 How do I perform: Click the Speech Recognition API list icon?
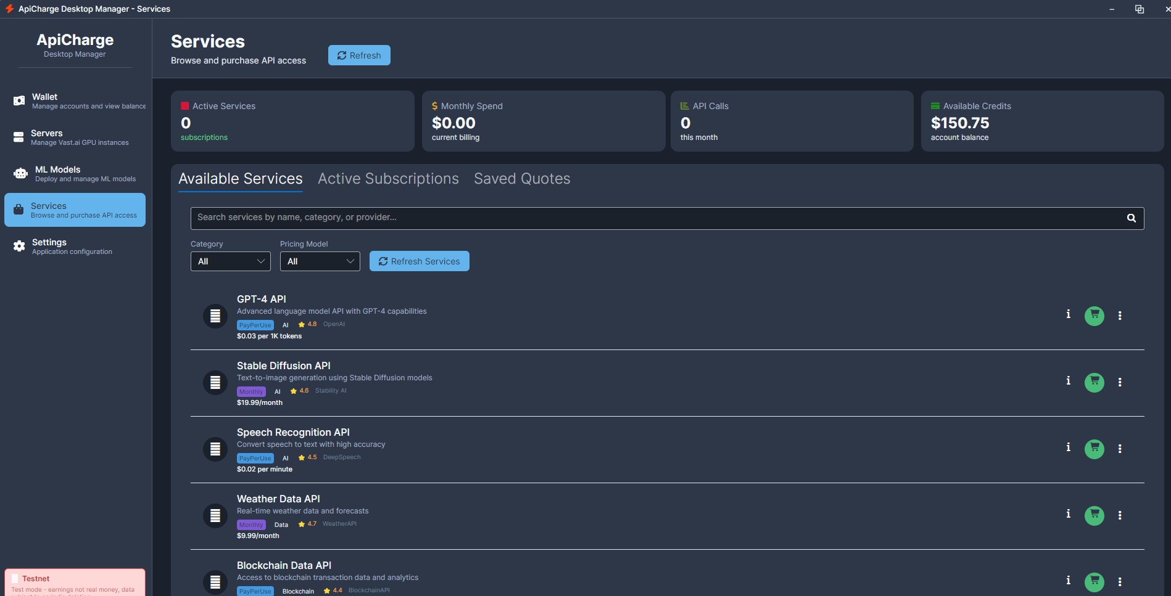pos(215,449)
